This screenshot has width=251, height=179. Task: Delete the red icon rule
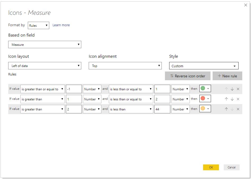(238, 99)
